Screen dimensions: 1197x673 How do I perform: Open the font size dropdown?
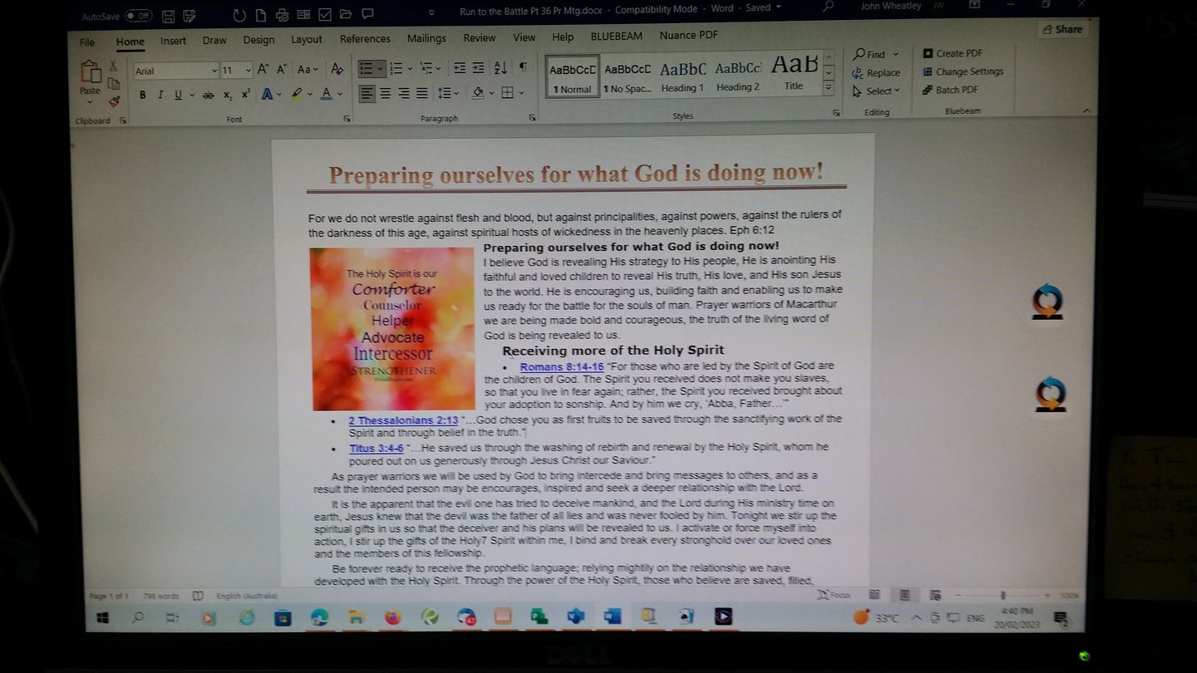[247, 71]
